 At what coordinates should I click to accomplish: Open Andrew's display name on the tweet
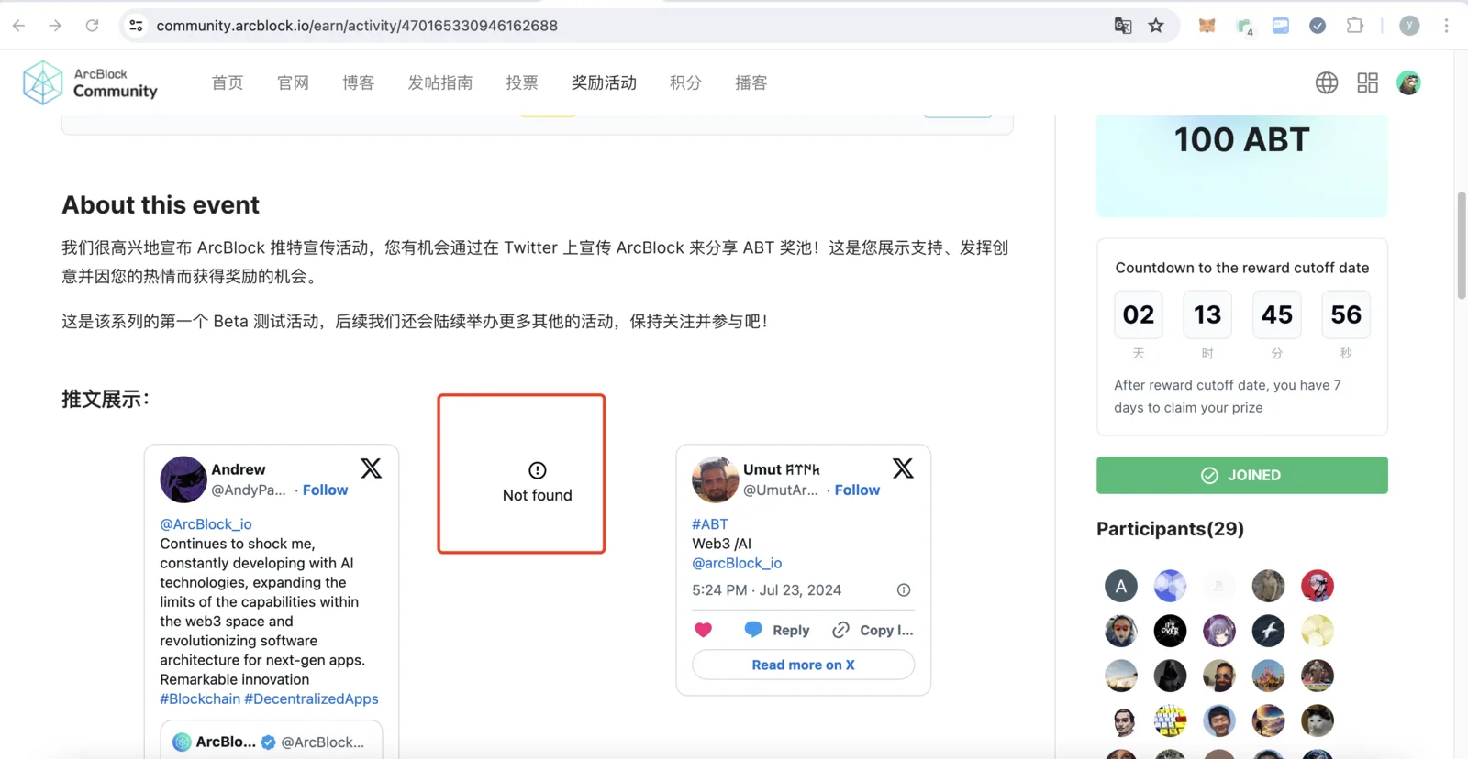coord(239,469)
